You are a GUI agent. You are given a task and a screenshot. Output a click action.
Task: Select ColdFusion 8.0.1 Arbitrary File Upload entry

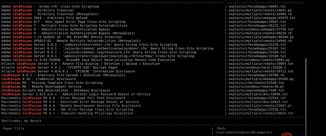pos(63,75)
